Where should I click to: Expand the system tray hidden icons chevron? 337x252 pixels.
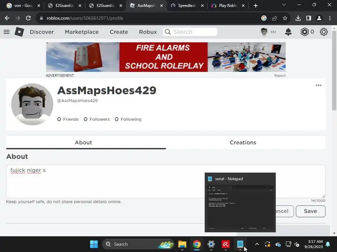pos(257,244)
